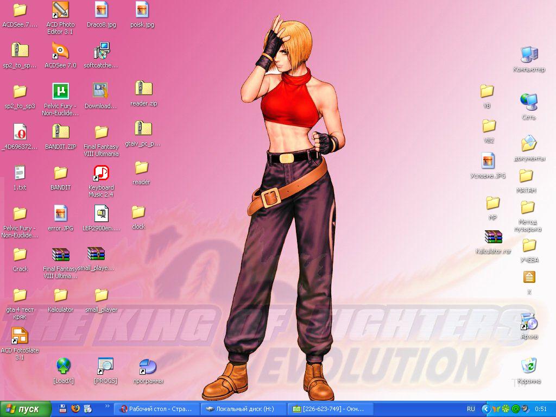Screen dimensions: 556x417
Task: Select the error.JPG image file
Action: 60,214
